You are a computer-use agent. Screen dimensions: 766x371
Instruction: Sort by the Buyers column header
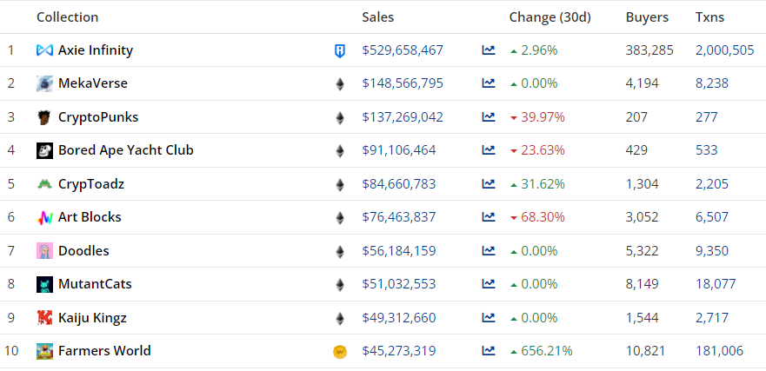tap(647, 17)
